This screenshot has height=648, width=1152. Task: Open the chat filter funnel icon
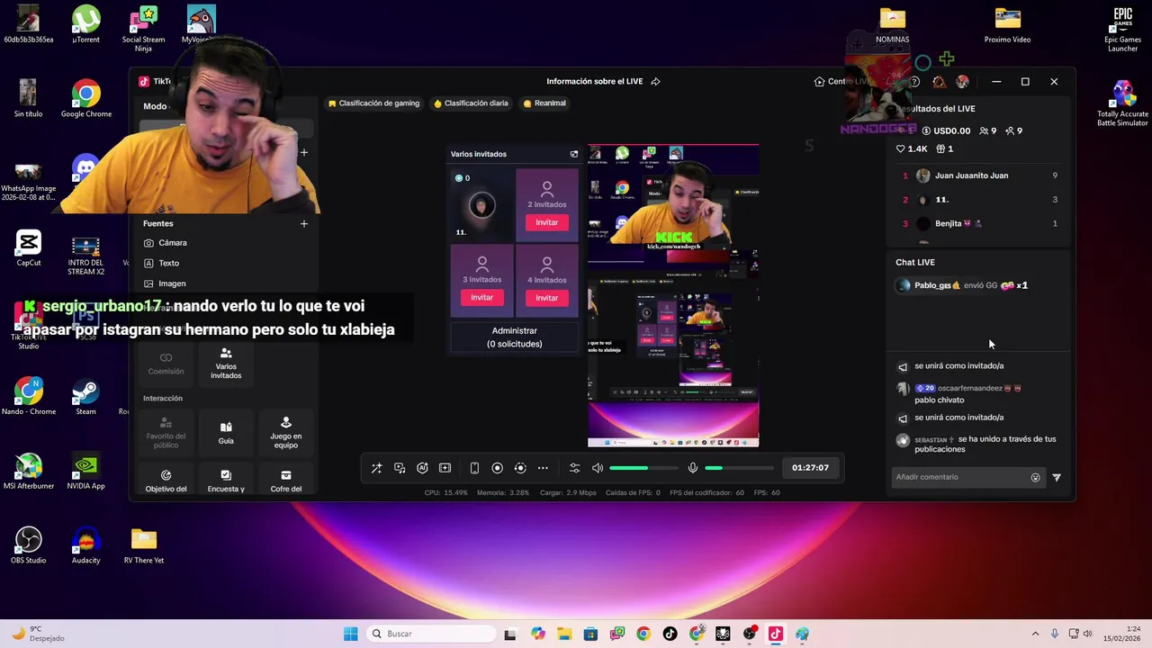tap(1057, 478)
